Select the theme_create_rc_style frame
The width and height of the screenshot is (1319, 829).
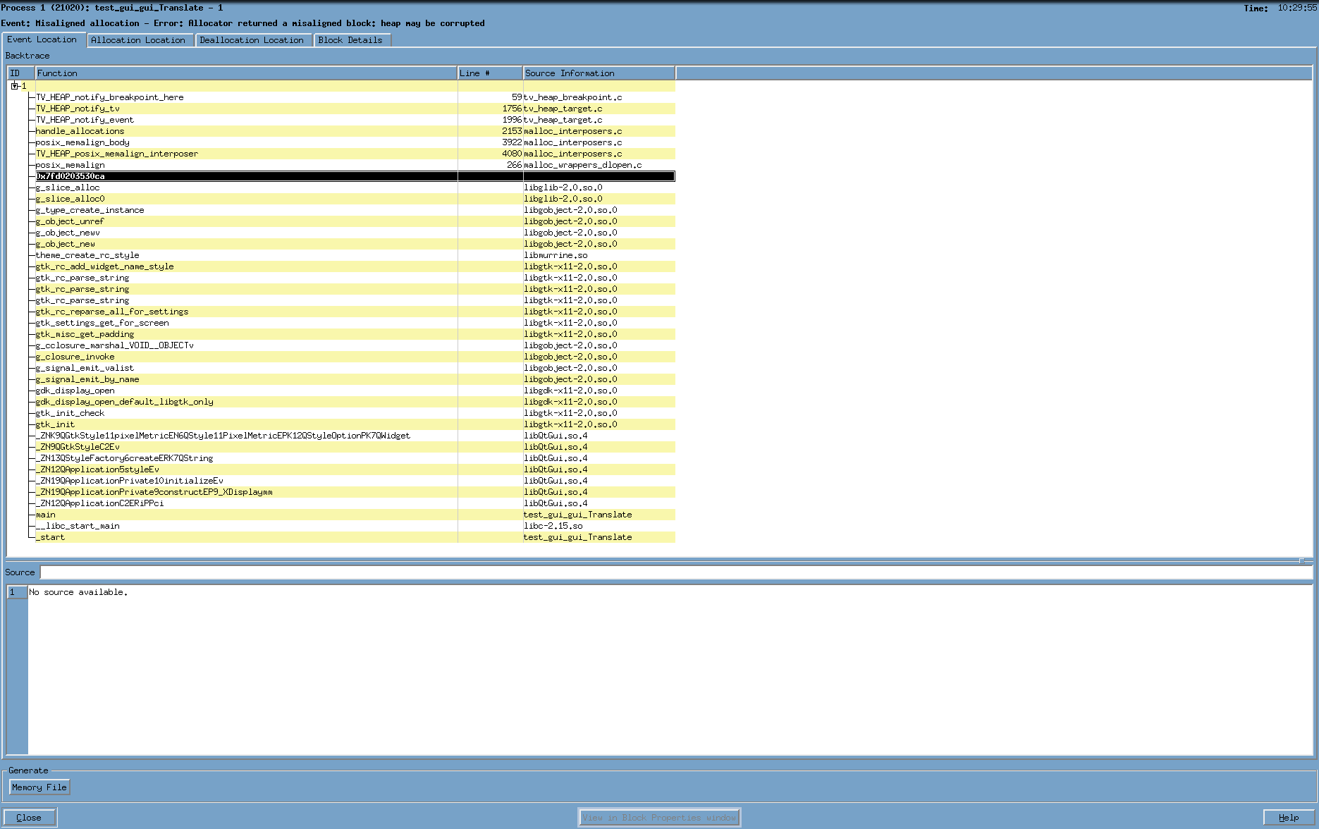pyautogui.click(x=87, y=255)
